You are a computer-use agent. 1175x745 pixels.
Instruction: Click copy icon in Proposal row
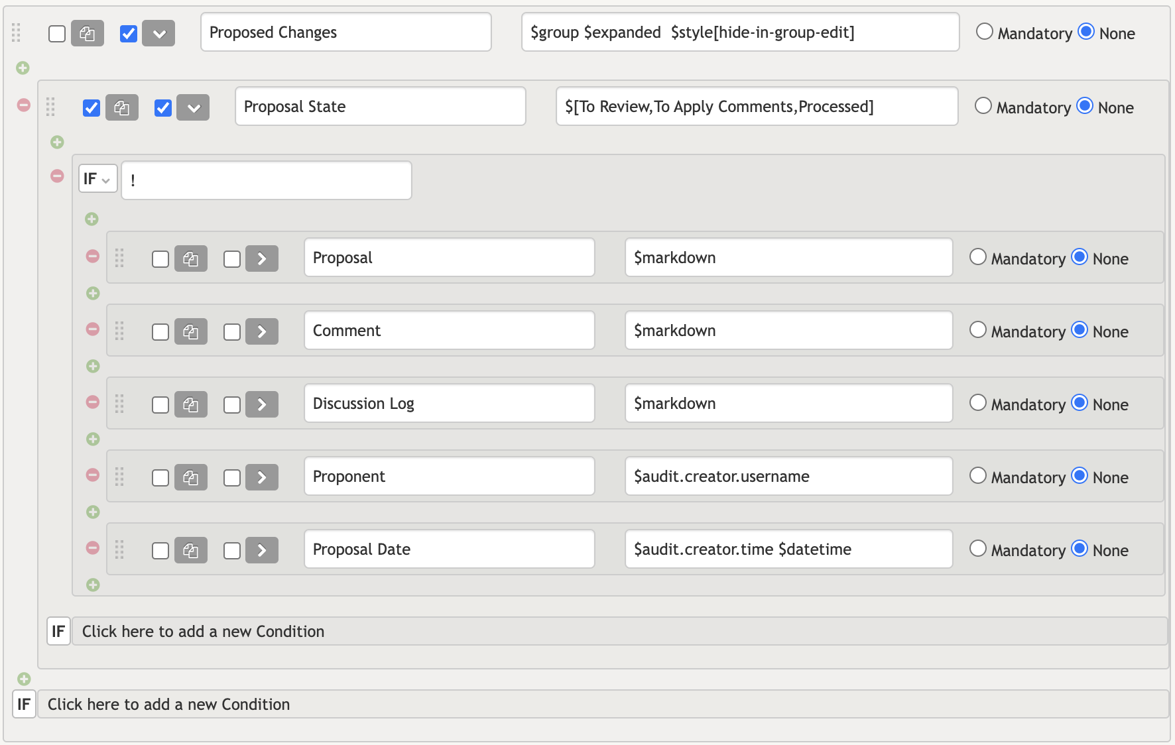coord(191,258)
